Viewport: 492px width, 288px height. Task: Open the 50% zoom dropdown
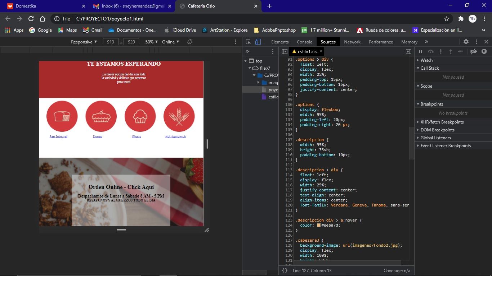tap(151, 42)
